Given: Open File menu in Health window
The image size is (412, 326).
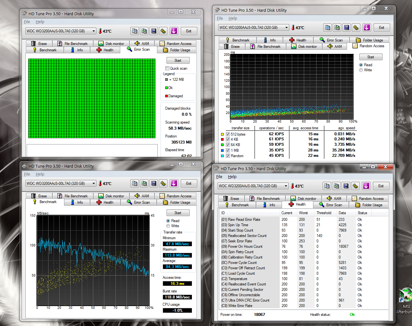Looking at the screenshot, I should 219,177.
